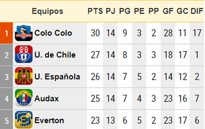Screen dimensions: 205x129
Task: Open the Colo Colo team link
Action: pyautogui.click(x=53, y=33)
